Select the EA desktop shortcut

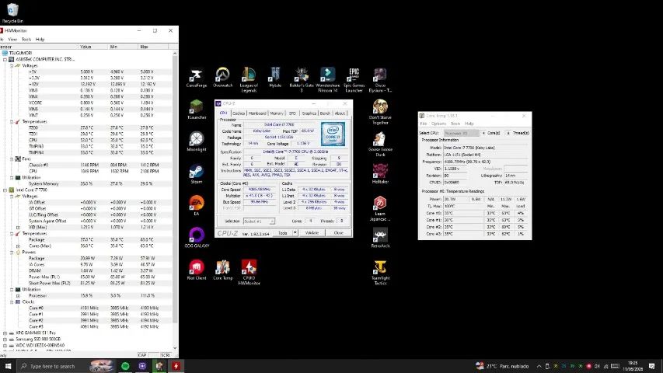(x=196, y=206)
